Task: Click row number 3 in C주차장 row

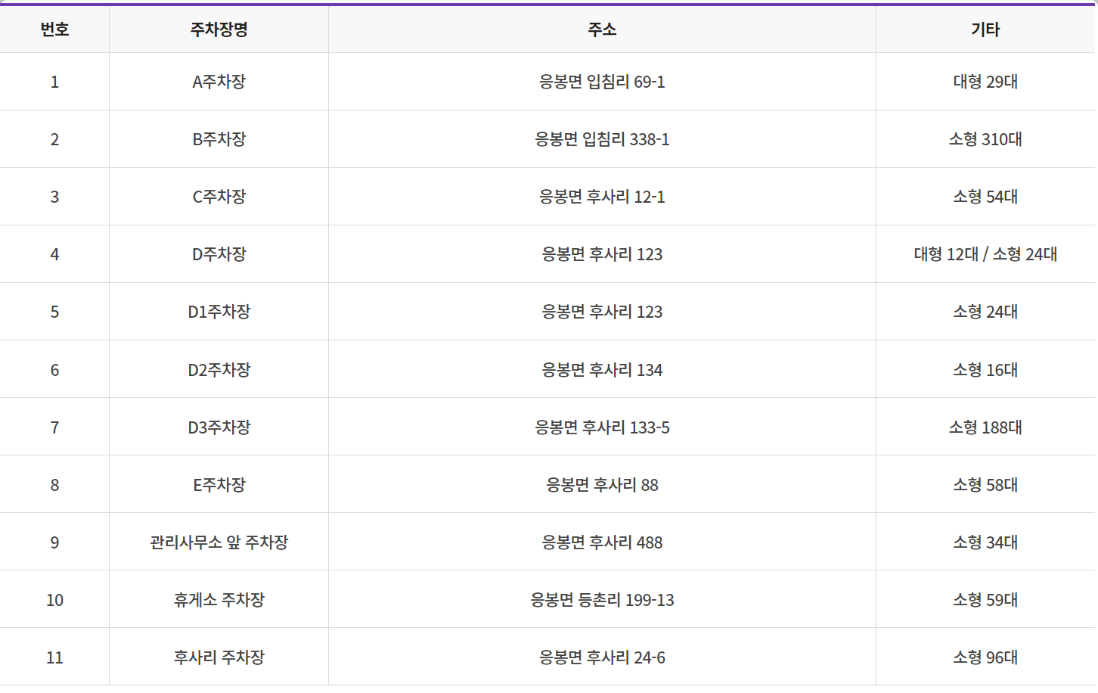Action: tap(54, 197)
